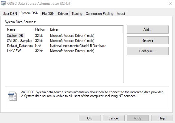This screenshot has height=123, width=175.
Task: Switch to Connection Pooling tab
Action: pos(99,14)
